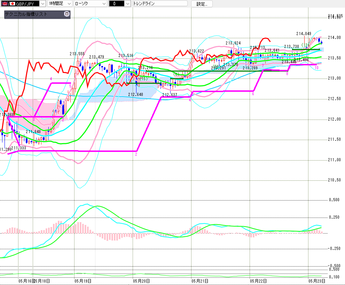Click the 212.00 price axis value

coord(334,119)
